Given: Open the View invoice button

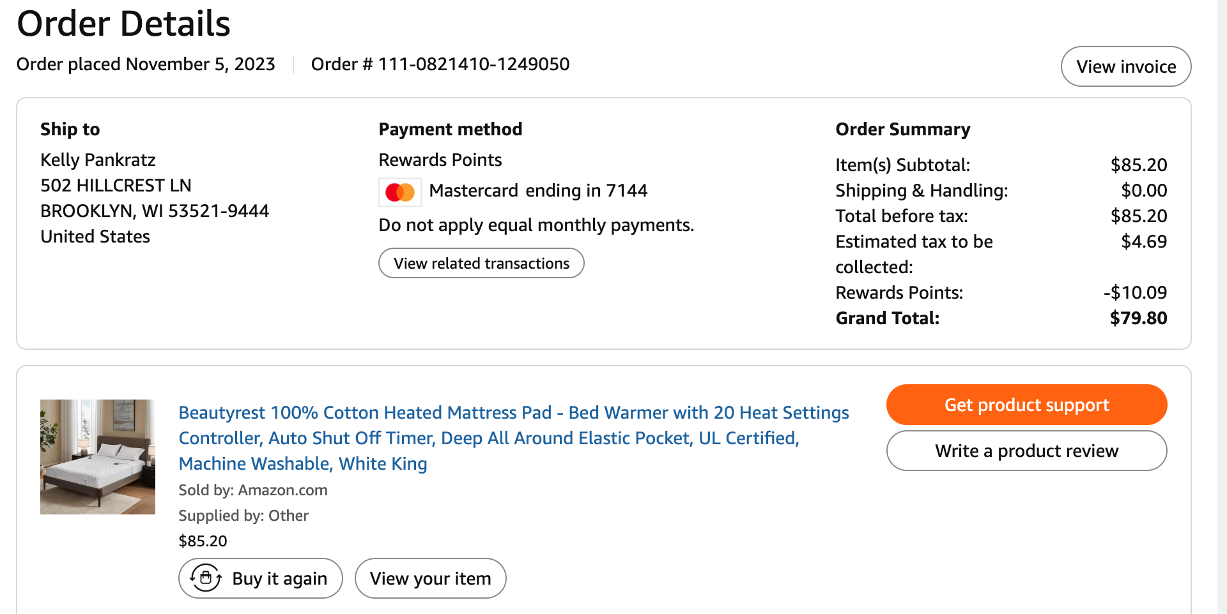Looking at the screenshot, I should [1126, 66].
